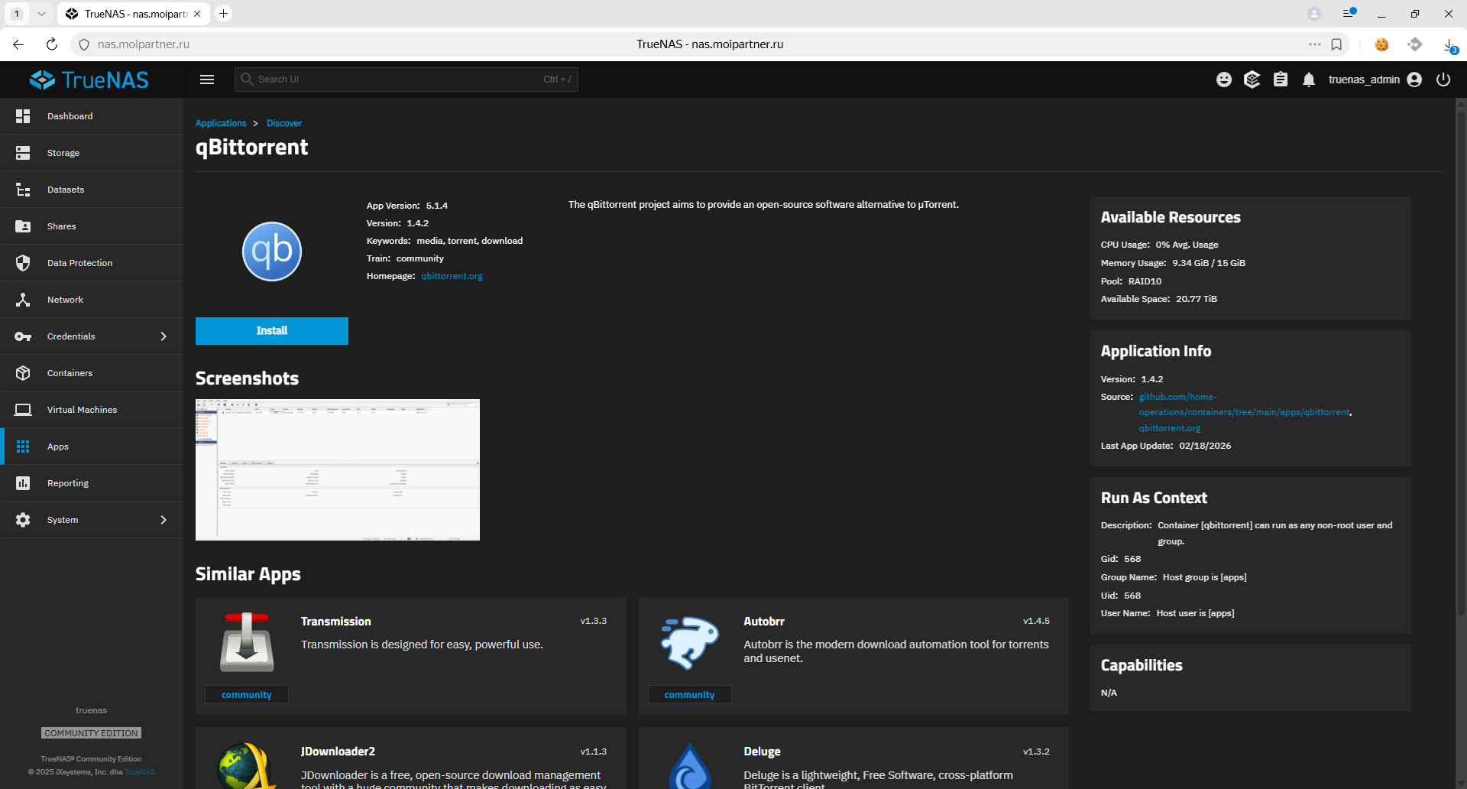The image size is (1467, 789).
Task: Reload the page with browser refresh icon
Action: tap(52, 44)
